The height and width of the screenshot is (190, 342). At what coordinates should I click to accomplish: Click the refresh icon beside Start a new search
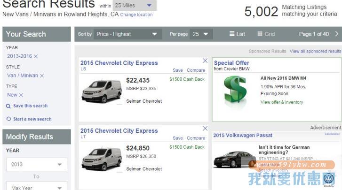(8, 119)
